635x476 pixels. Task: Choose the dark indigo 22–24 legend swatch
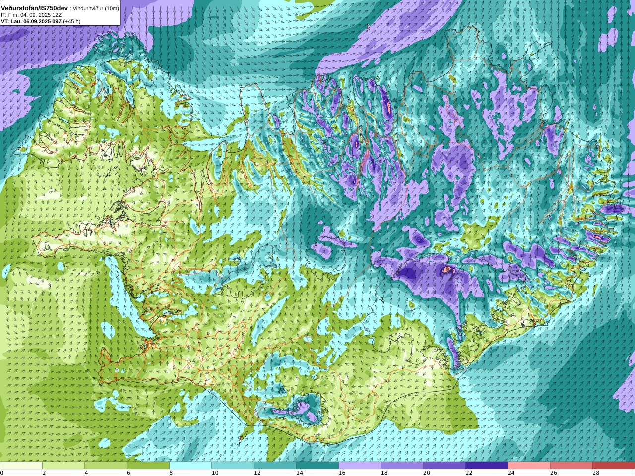487,466
